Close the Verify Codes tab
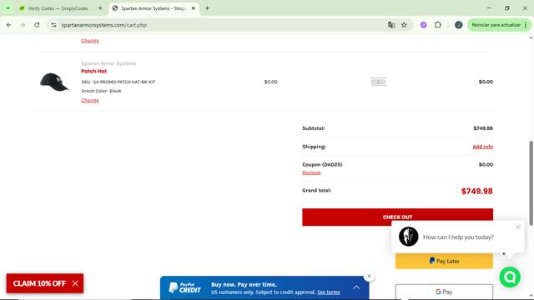The width and height of the screenshot is (534, 300). click(100, 8)
